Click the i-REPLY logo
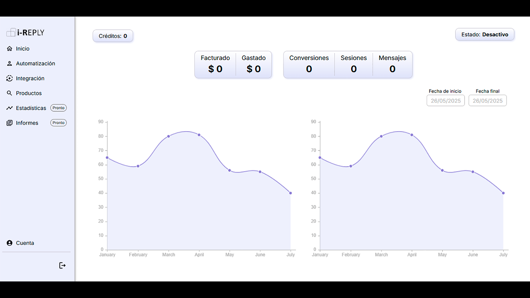This screenshot has width=530, height=298. (x=26, y=32)
